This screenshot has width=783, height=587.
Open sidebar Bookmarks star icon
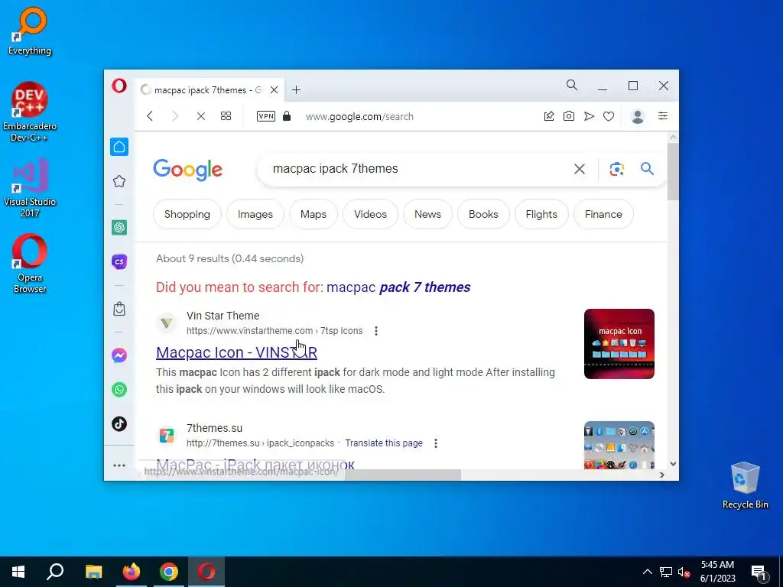tap(119, 181)
